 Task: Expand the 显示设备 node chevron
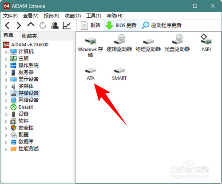tap(6, 80)
